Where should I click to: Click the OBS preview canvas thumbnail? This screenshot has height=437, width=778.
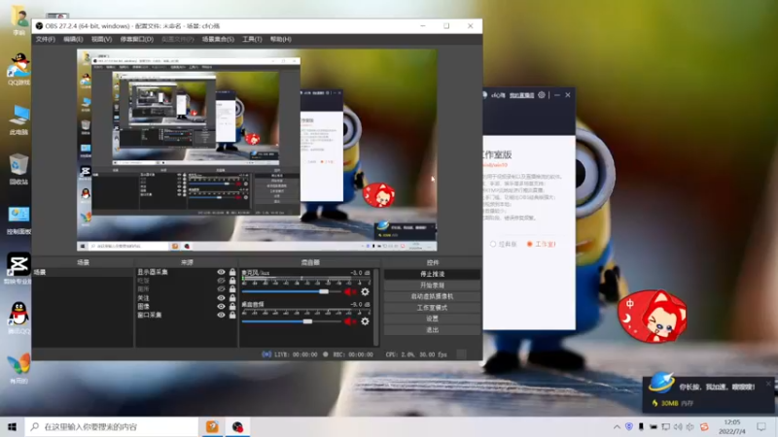coord(257,150)
